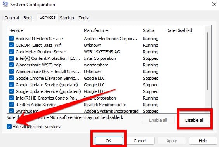Open the Boot tab
The image size is (219, 147).
click(x=28, y=18)
